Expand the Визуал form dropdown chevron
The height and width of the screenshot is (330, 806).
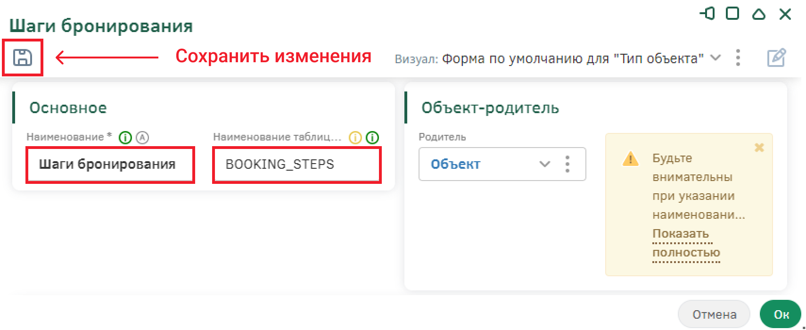click(x=716, y=58)
